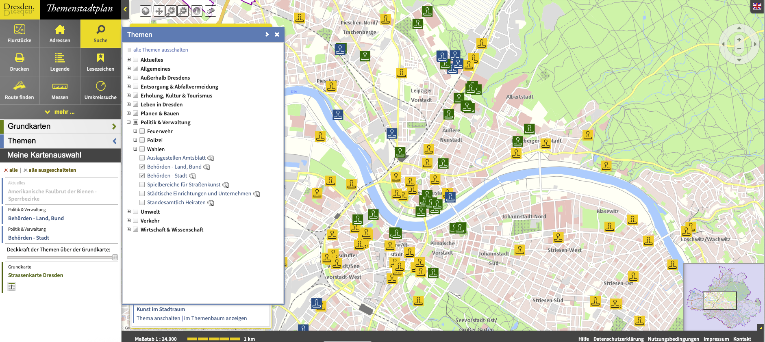Click 'Thema anschalten' link

point(158,318)
